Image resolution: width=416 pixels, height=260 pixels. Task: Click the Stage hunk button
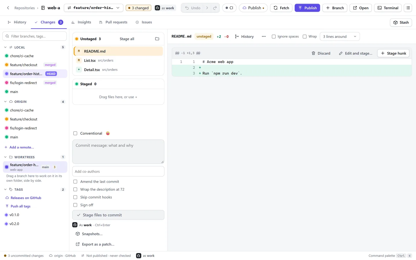(393, 53)
